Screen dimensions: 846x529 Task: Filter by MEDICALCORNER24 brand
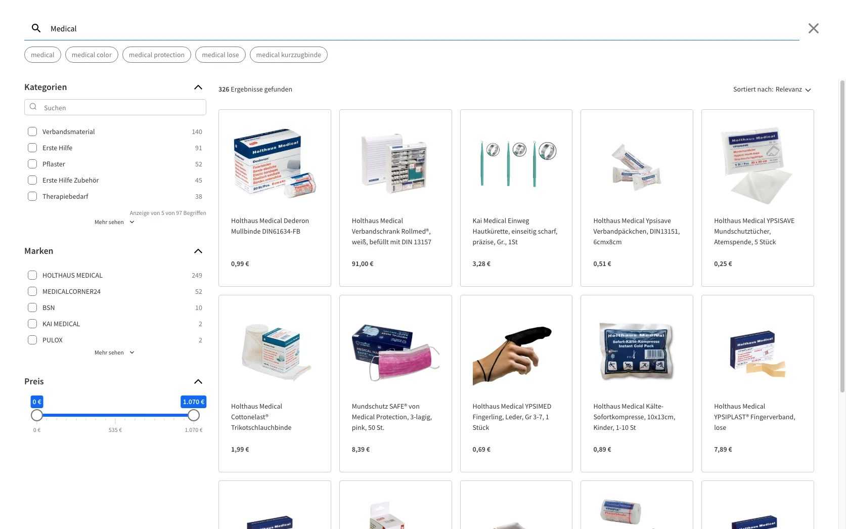(32, 291)
